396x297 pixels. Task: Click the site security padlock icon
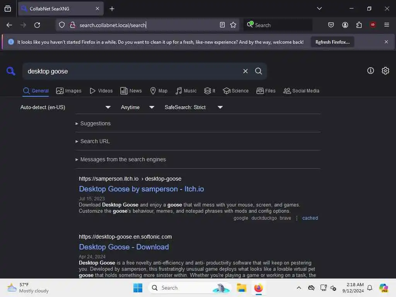(x=73, y=25)
